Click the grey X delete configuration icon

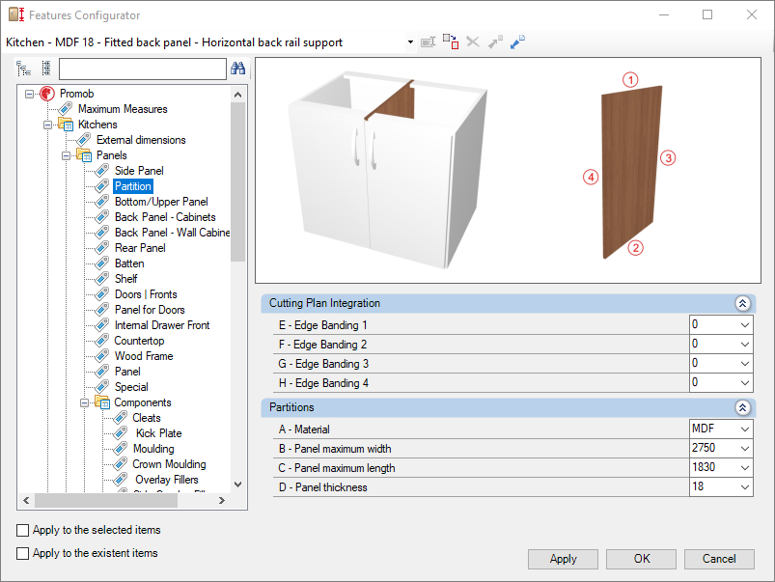pyautogui.click(x=473, y=42)
